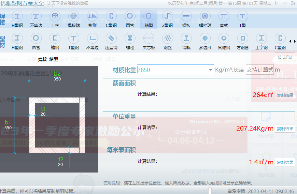Open the 夹芯板 sandwich panel icon
Viewport: 297px width, 194px height.
[149, 41]
